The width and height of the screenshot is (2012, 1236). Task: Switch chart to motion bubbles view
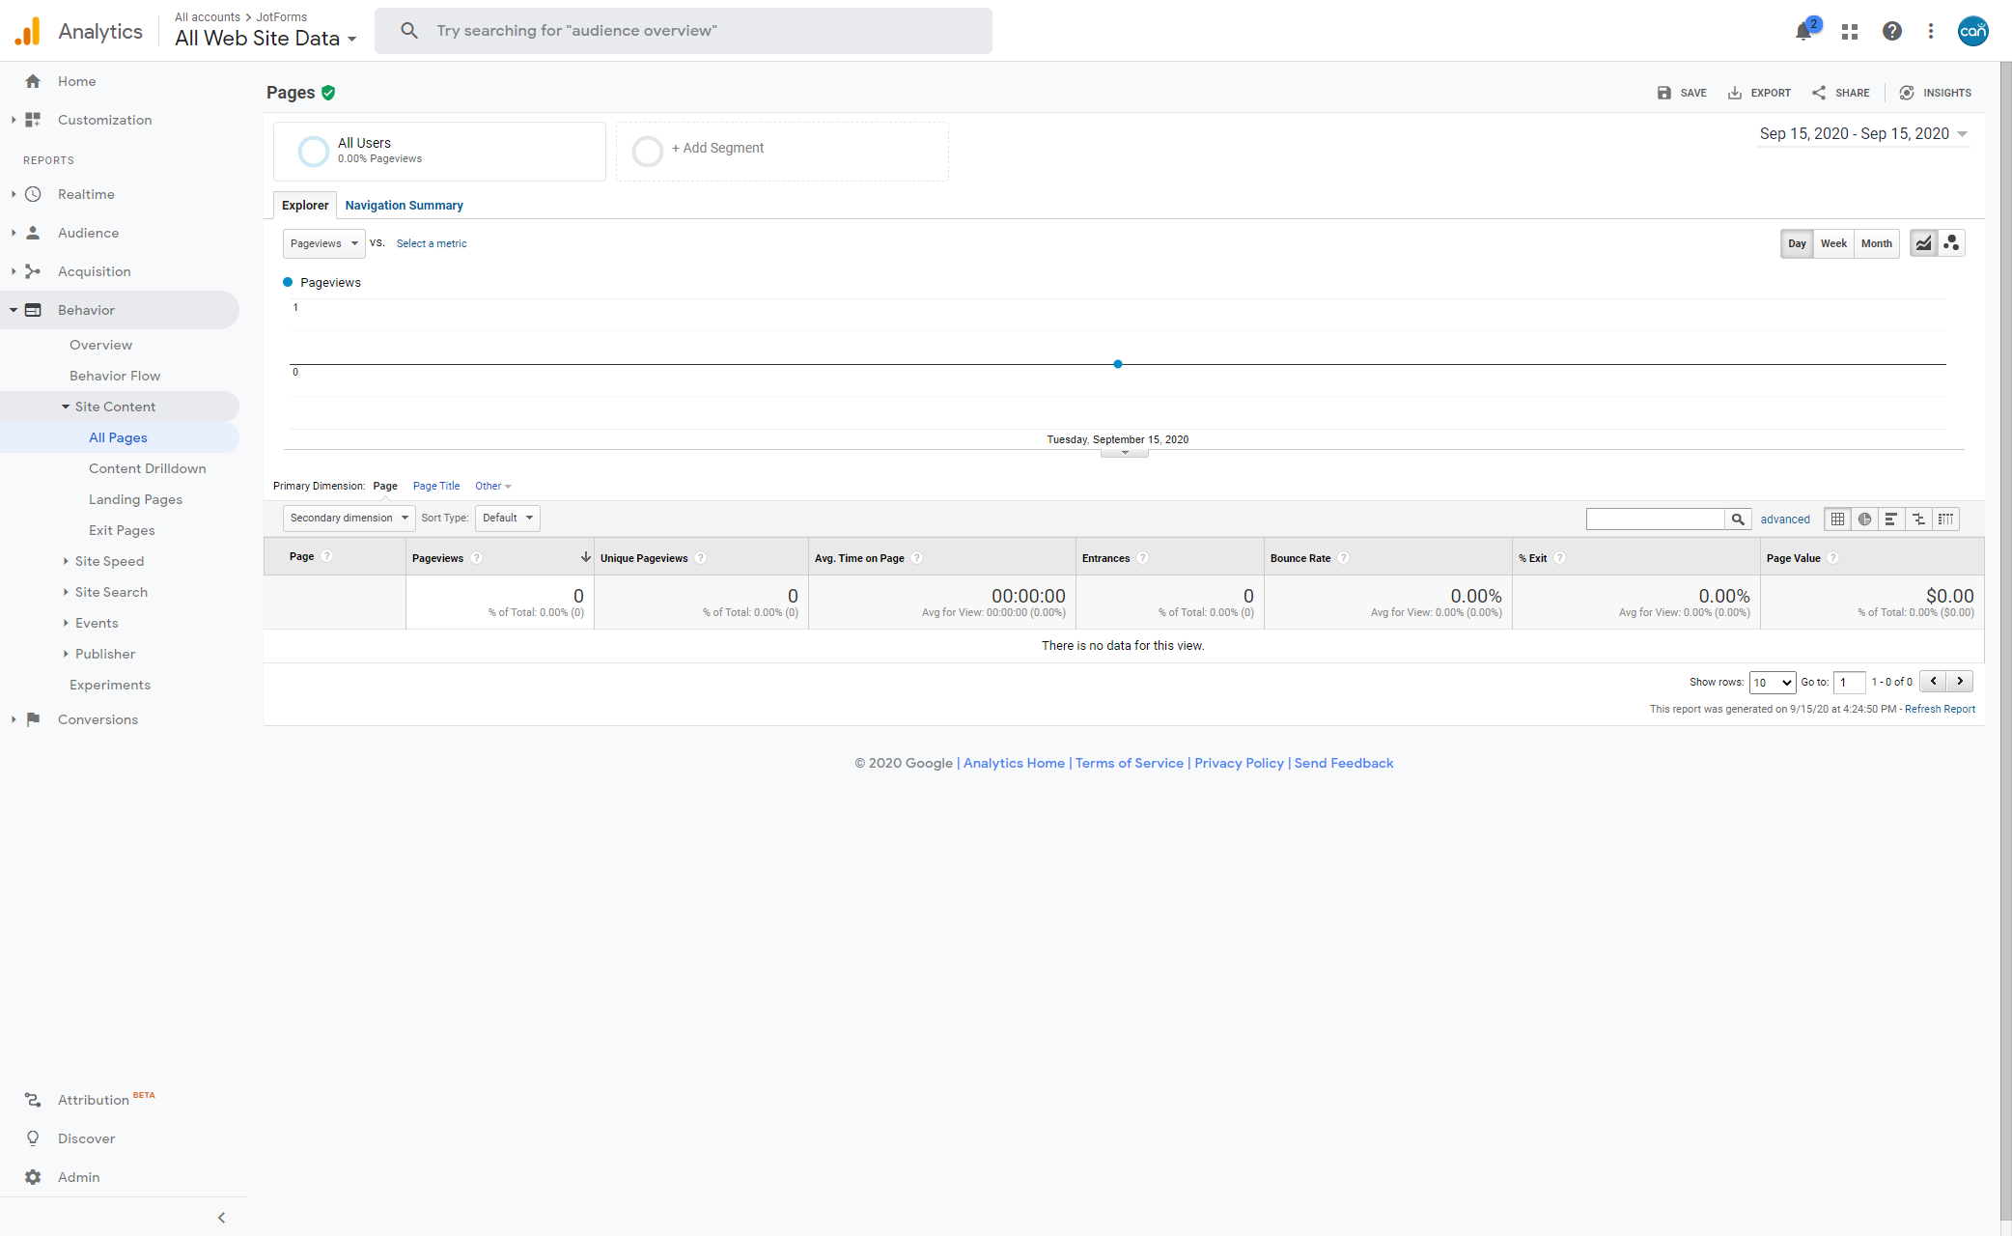pyautogui.click(x=1950, y=242)
